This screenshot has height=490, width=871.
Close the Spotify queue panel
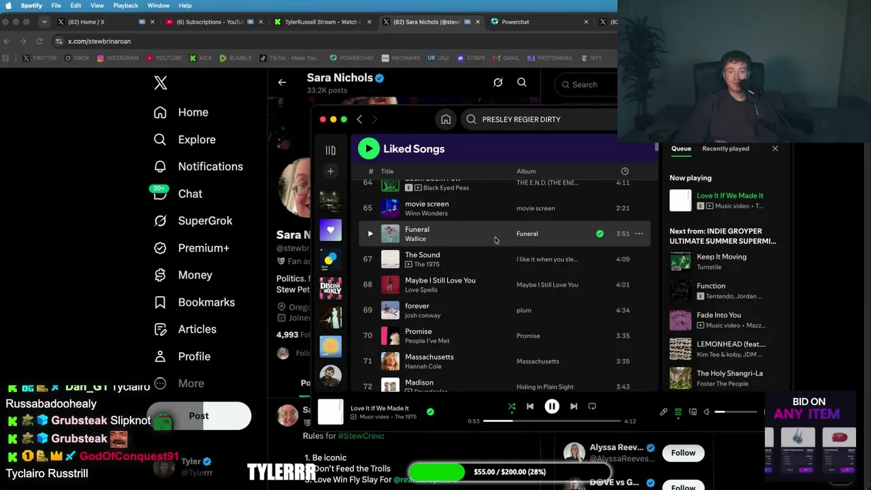pyautogui.click(x=775, y=148)
